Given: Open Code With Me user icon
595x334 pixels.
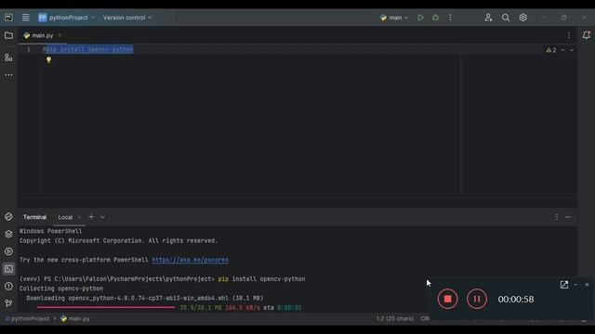Looking at the screenshot, I should (488, 18).
